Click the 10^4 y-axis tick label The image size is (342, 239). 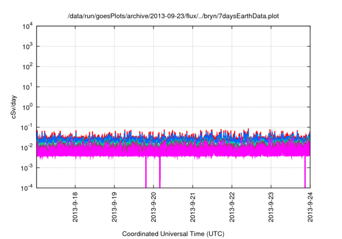(x=27, y=26)
